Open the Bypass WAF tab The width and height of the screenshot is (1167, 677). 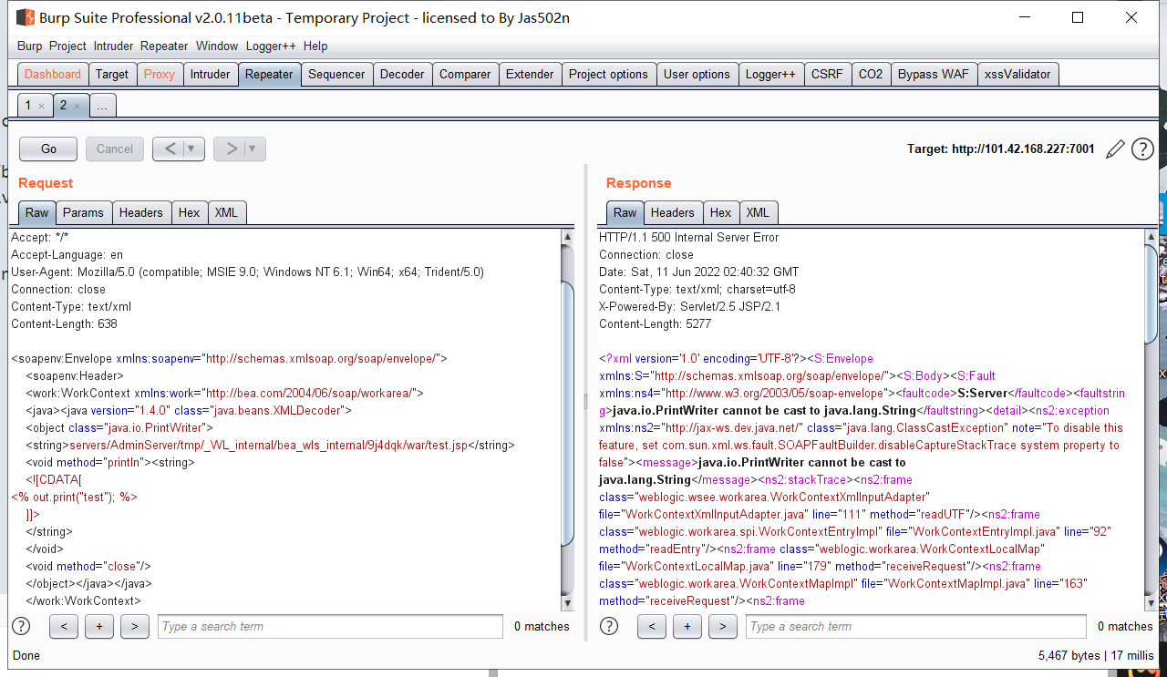click(934, 75)
